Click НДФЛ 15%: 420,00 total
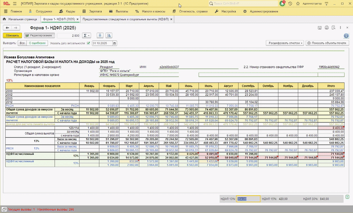The image size is (353, 213). 274,199
